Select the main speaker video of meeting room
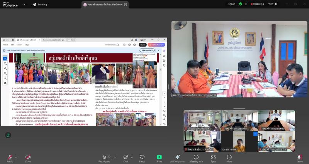 (239, 59)
